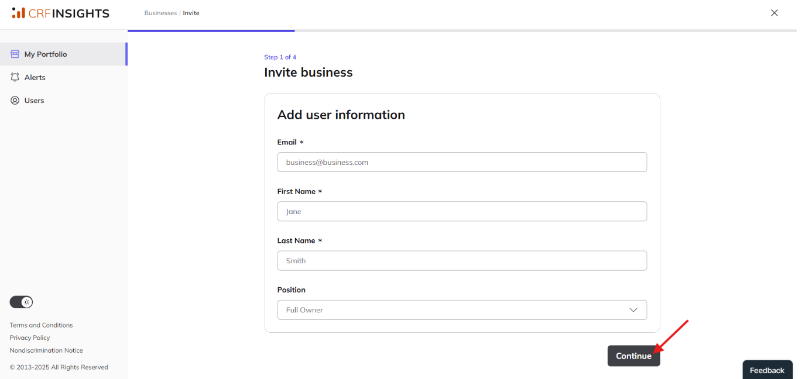
Task: Open Privacy Policy link
Action: click(x=30, y=337)
